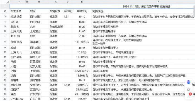Select column E header
Screen dimensions: 195x101
(x=82, y=2)
